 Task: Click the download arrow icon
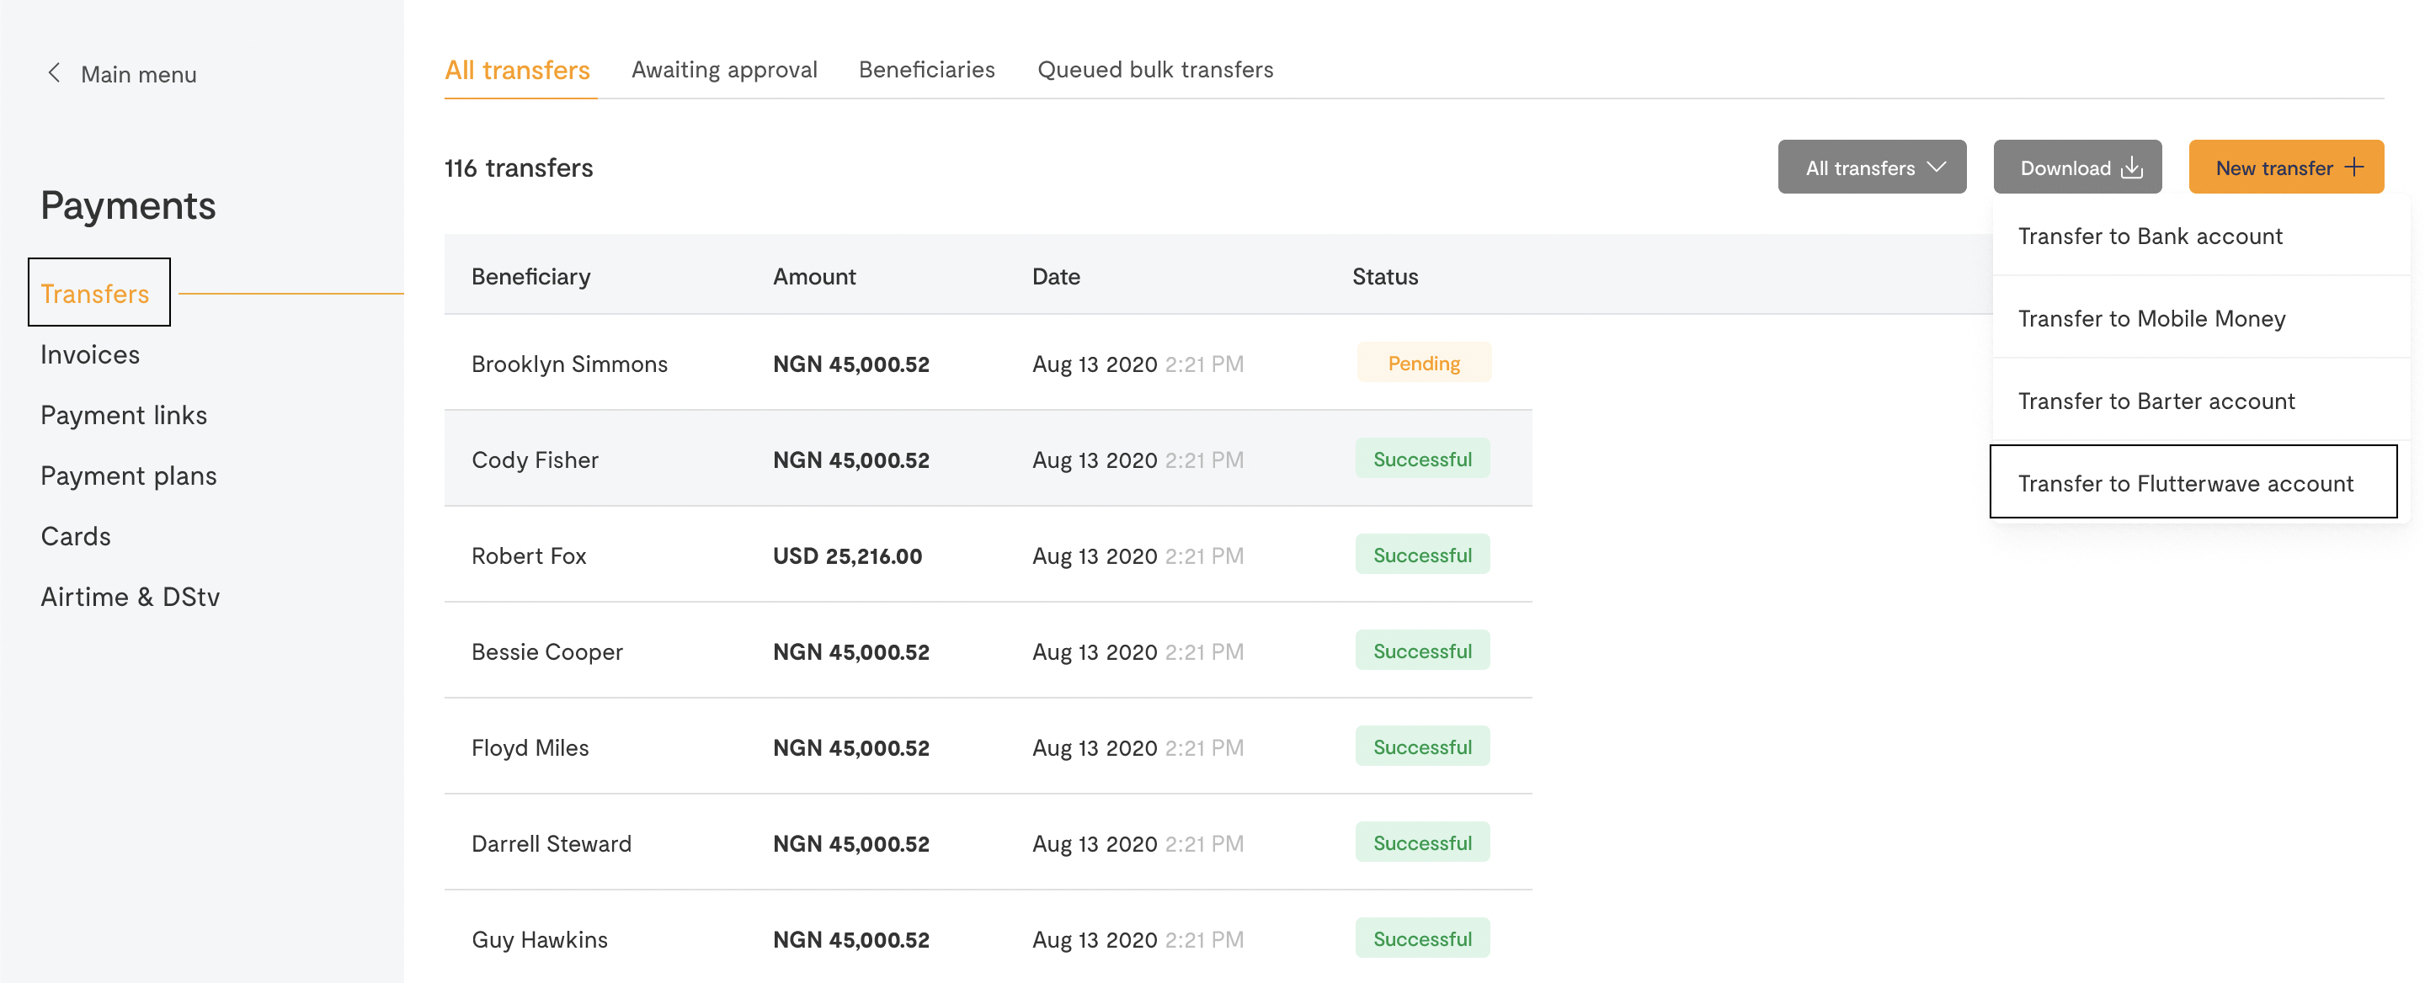2131,167
